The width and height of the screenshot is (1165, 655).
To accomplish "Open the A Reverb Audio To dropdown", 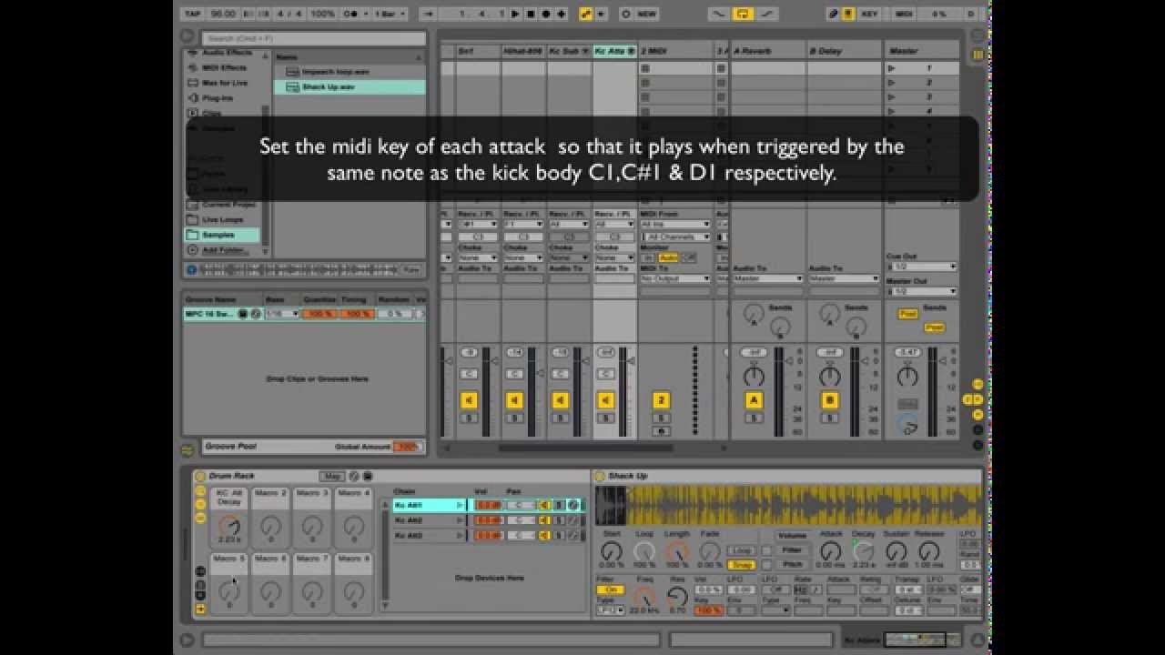I will [x=767, y=278].
